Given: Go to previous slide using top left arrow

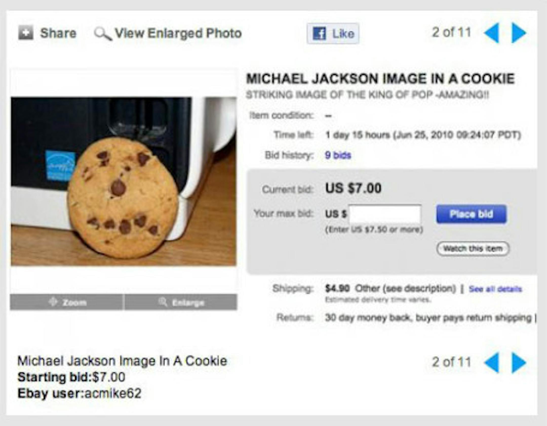Looking at the screenshot, I should tap(492, 33).
